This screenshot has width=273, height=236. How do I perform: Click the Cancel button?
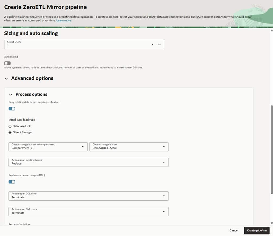click(234, 230)
